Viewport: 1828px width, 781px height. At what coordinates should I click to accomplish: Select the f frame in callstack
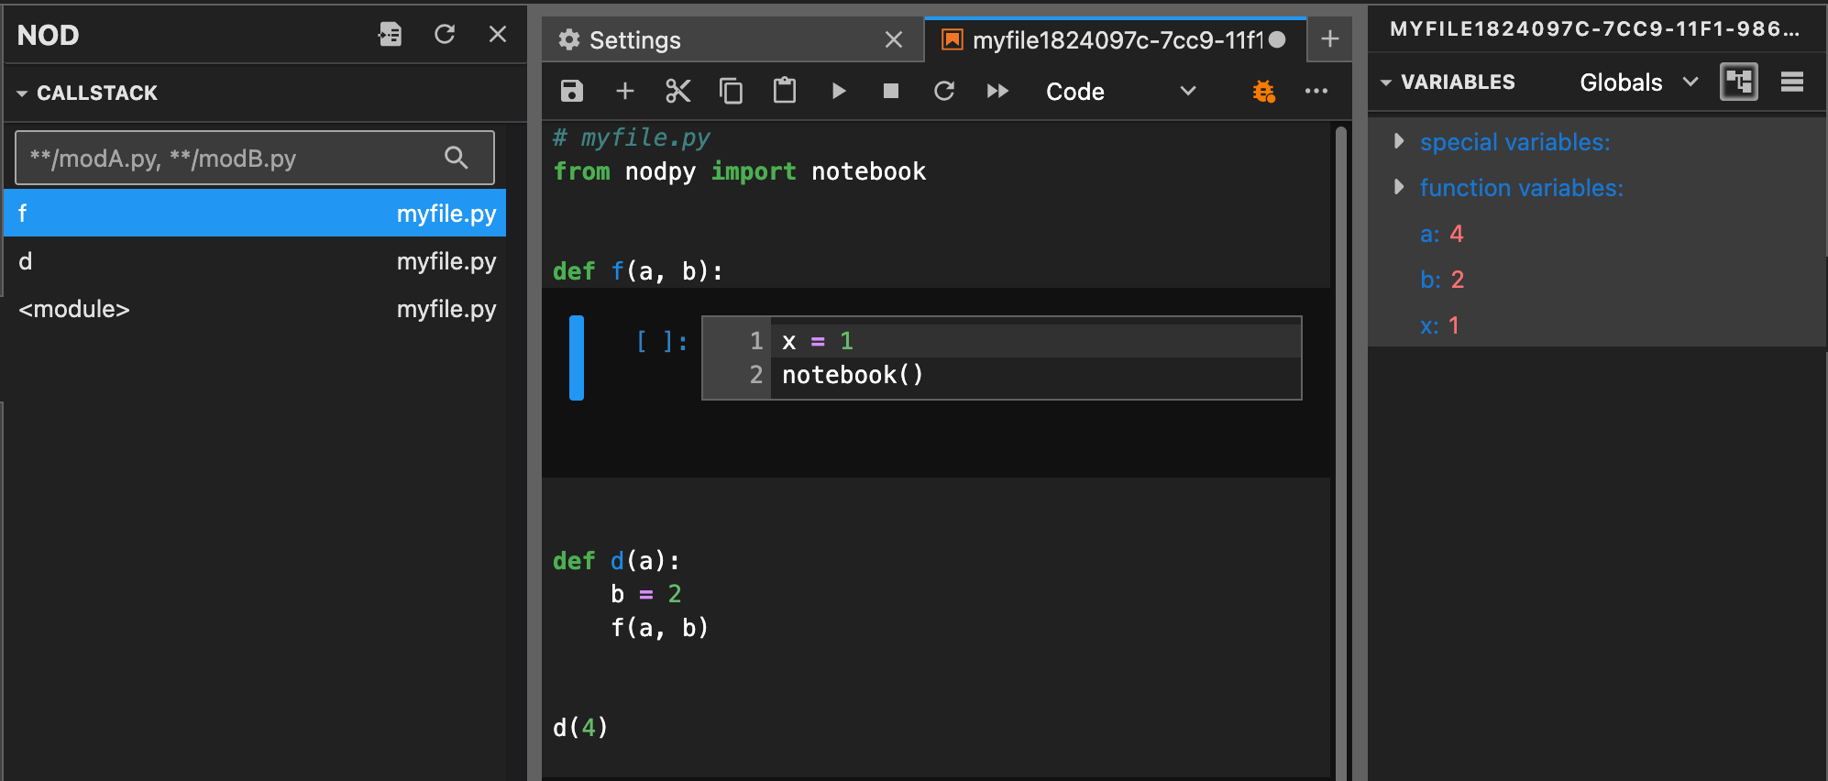(255, 213)
